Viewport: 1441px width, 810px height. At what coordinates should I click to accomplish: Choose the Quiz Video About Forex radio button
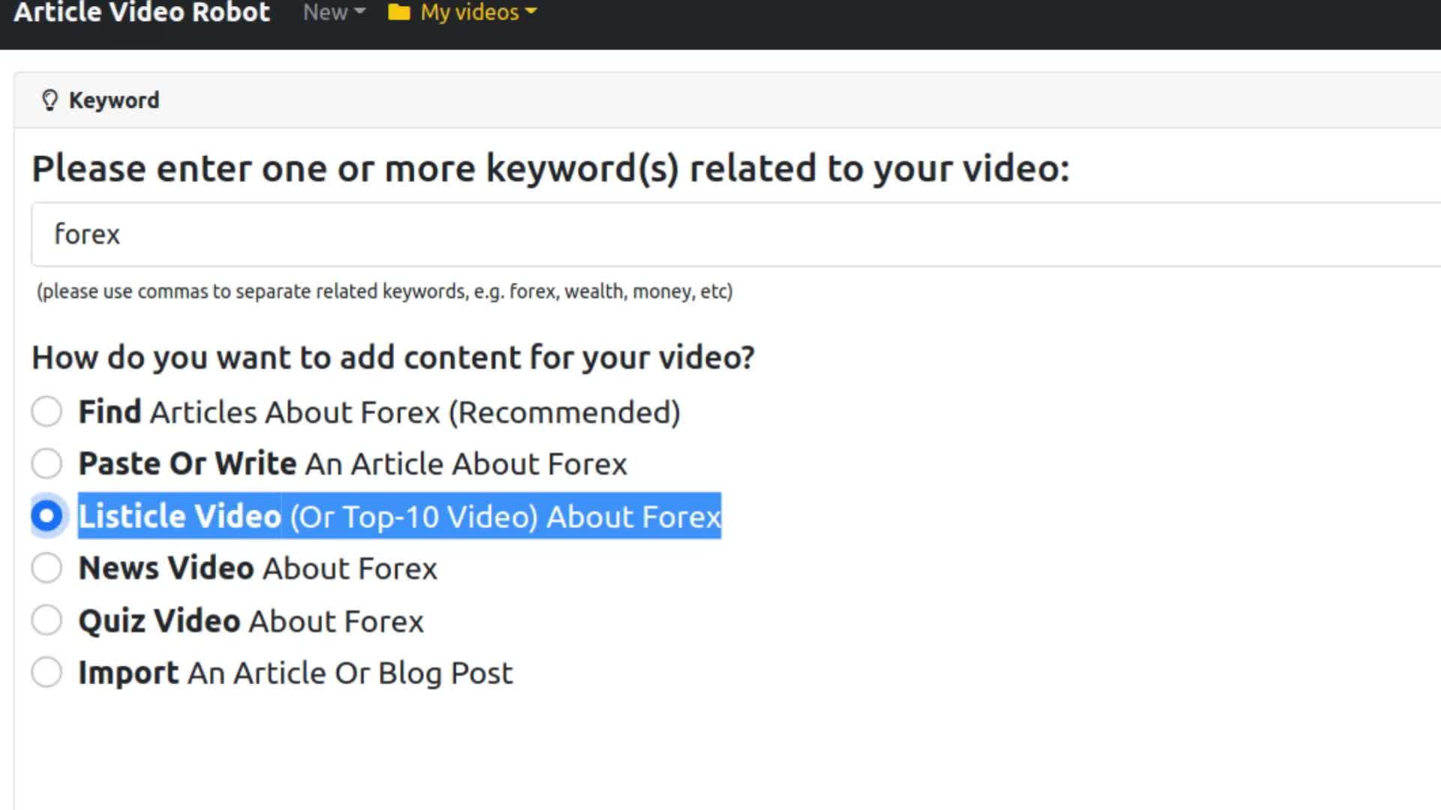tap(47, 620)
